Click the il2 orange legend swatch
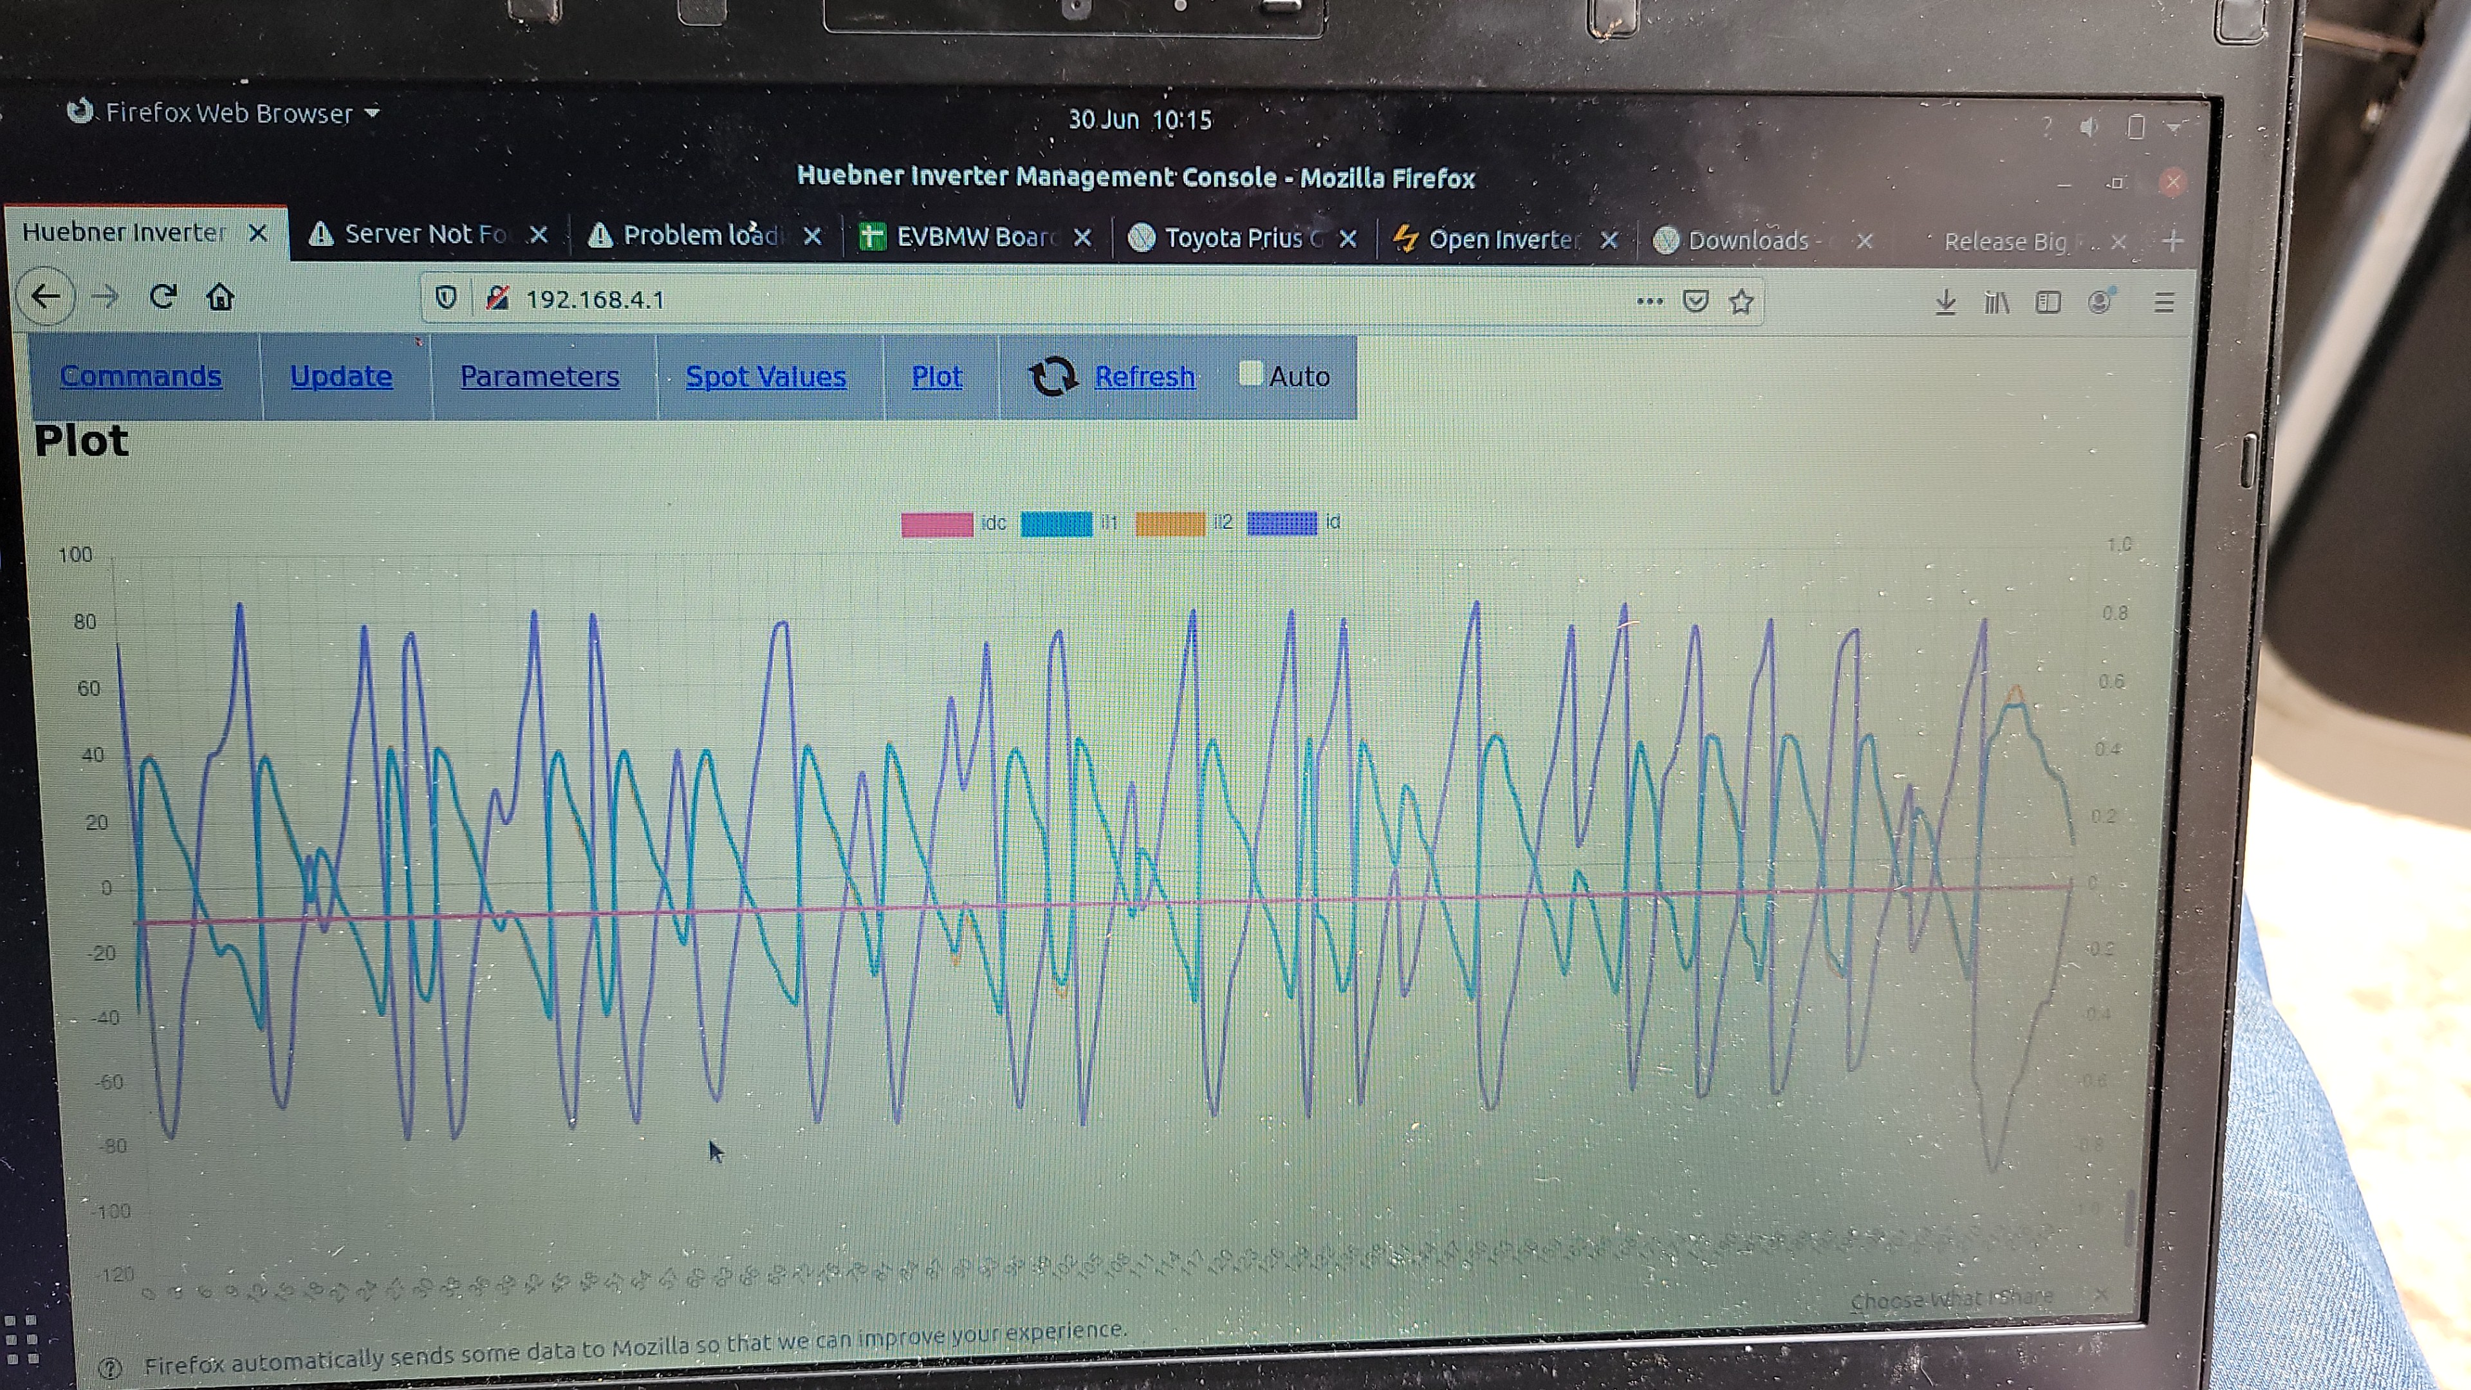Viewport: 2471px width, 1390px height. pyautogui.click(x=1171, y=524)
